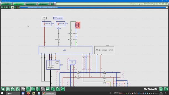Click the floppy disk app in the taskbar

23,93
